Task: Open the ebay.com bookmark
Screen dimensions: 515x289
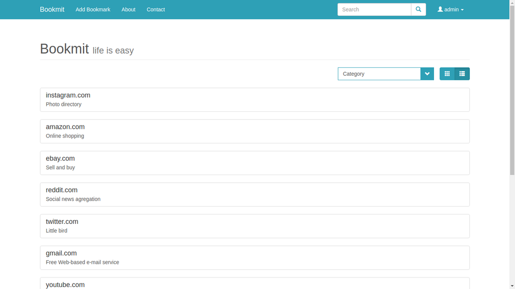Action: [60, 158]
